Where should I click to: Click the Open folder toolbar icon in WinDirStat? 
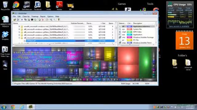click(x=15, y=20)
